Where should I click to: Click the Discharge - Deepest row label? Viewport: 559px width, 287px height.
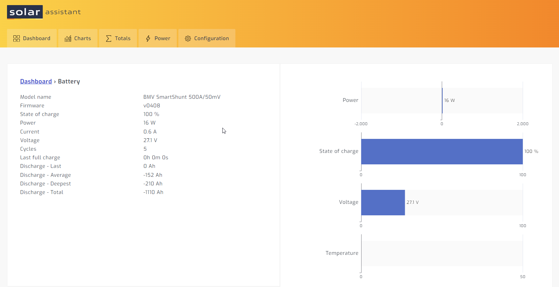tap(46, 183)
